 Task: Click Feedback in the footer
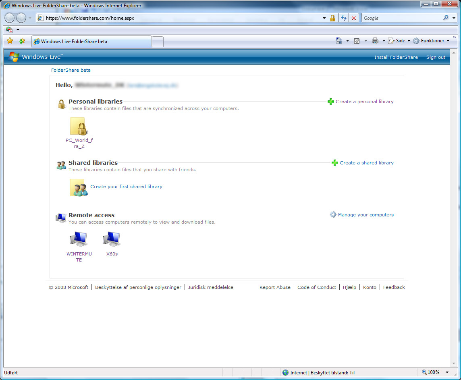point(394,287)
